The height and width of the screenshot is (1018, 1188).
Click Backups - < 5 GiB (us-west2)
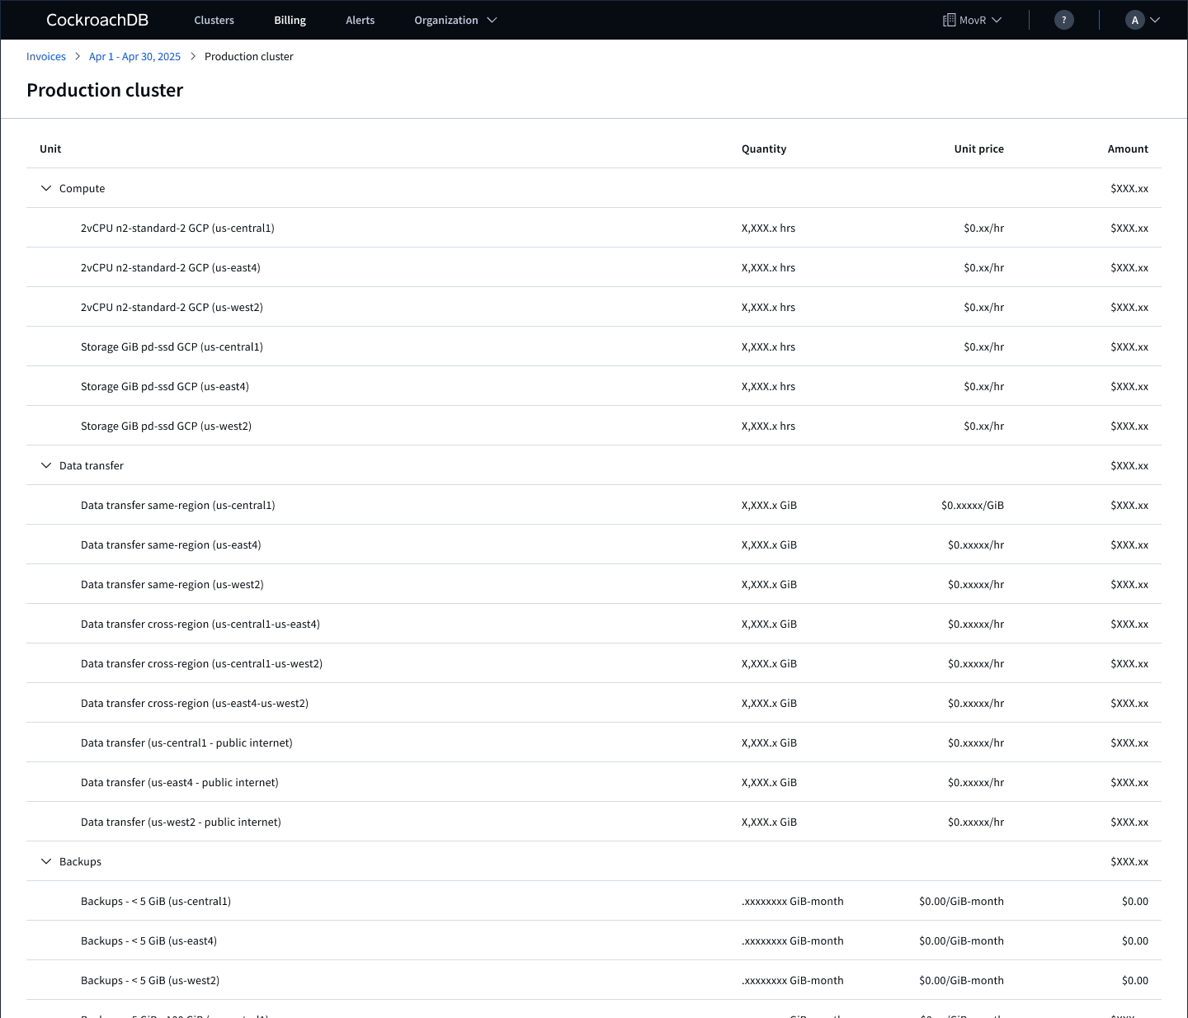[150, 980]
